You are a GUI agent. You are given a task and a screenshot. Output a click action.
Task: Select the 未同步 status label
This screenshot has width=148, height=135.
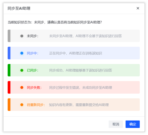click(x=32, y=36)
